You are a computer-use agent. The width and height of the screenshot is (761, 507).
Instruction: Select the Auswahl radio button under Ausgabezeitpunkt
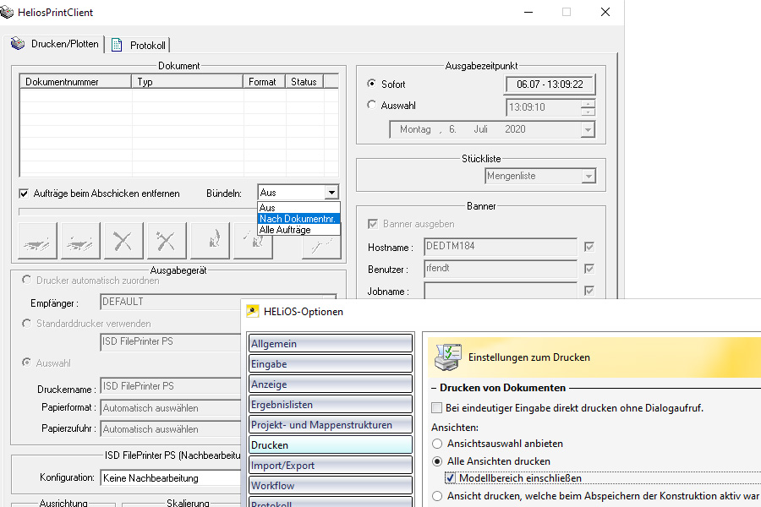point(372,106)
